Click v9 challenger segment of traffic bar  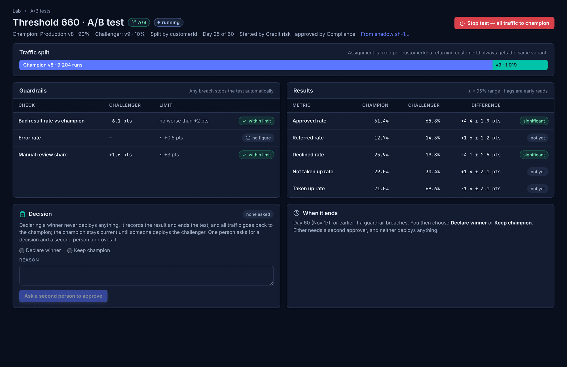tap(520, 65)
